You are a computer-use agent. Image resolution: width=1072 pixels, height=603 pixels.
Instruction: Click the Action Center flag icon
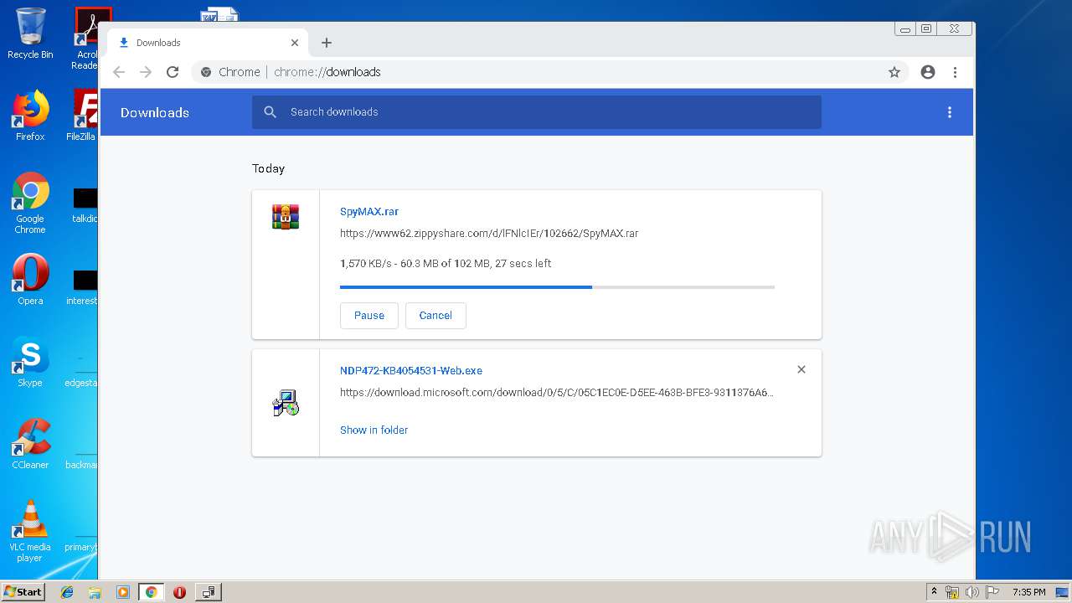[x=992, y=592]
